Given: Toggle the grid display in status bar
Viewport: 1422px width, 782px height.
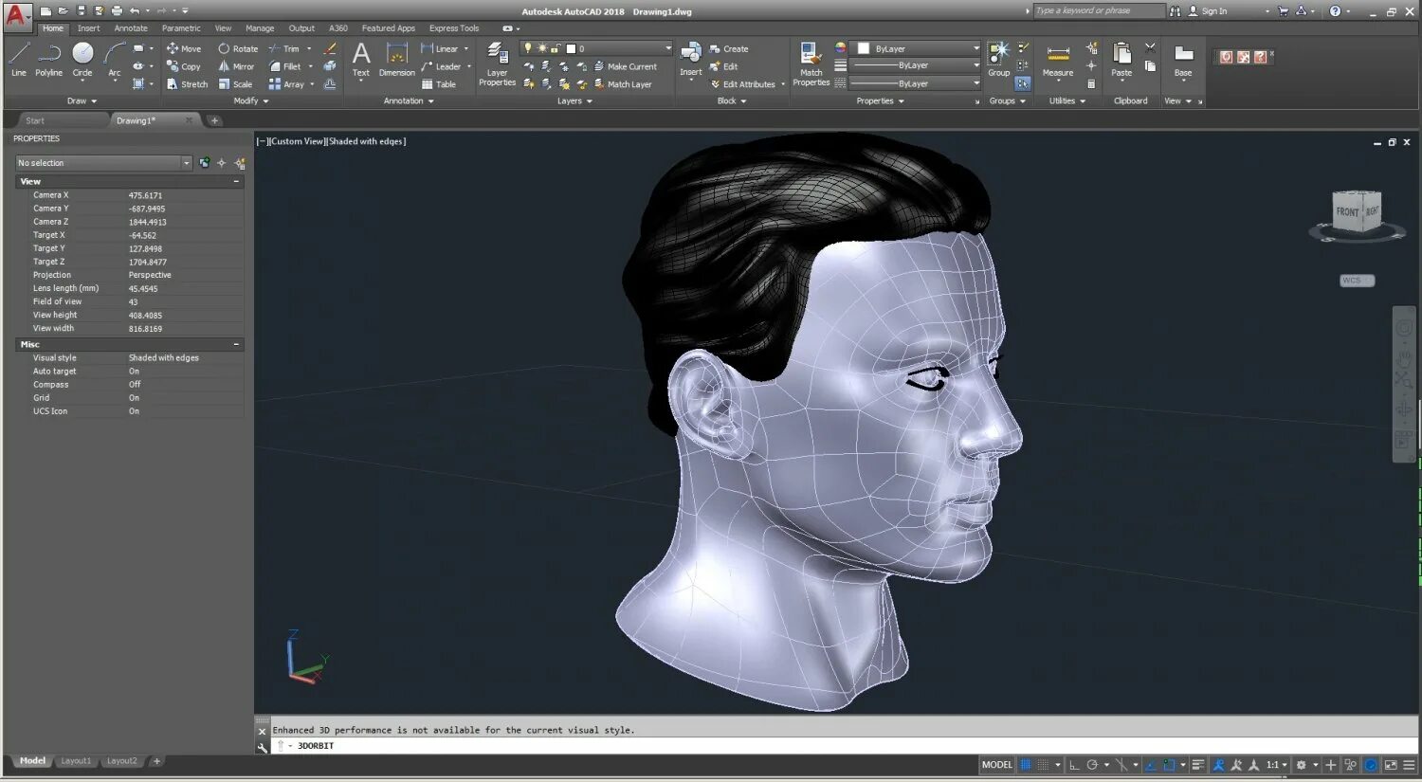Looking at the screenshot, I should 1026,765.
